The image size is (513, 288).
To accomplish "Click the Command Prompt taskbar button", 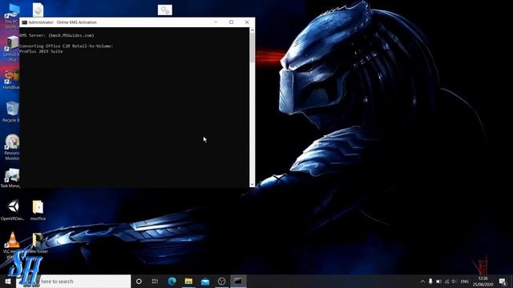I will coord(238,281).
